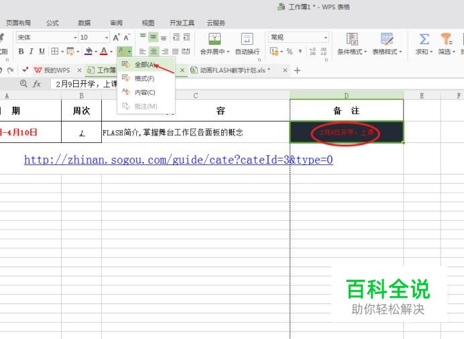
Task: Click the 表格样式 table style icon
Action: (386, 39)
